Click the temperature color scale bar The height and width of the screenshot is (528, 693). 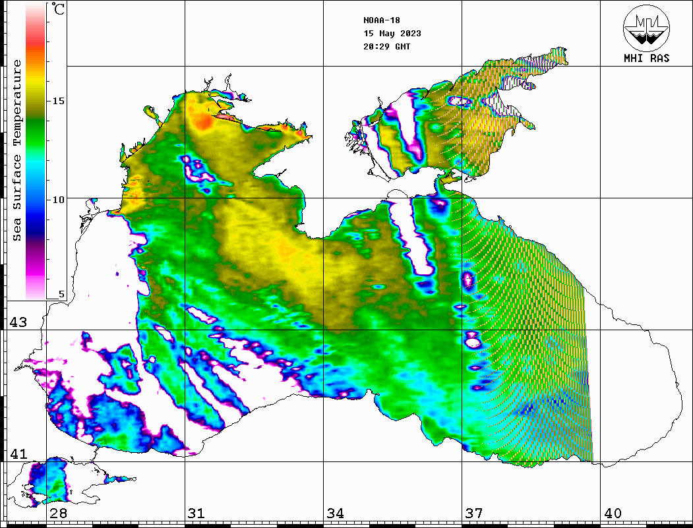click(36, 152)
